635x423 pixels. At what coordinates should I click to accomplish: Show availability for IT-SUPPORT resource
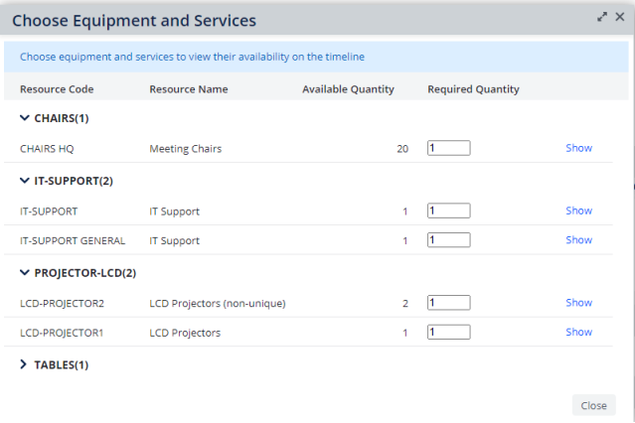pos(578,211)
